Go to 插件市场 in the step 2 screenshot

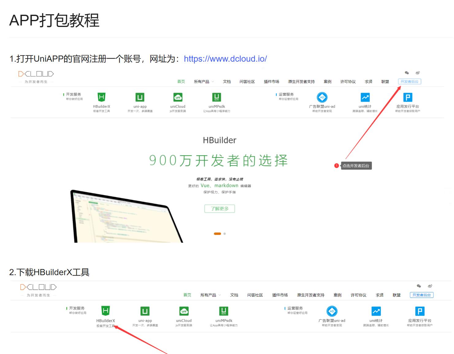coord(280,295)
